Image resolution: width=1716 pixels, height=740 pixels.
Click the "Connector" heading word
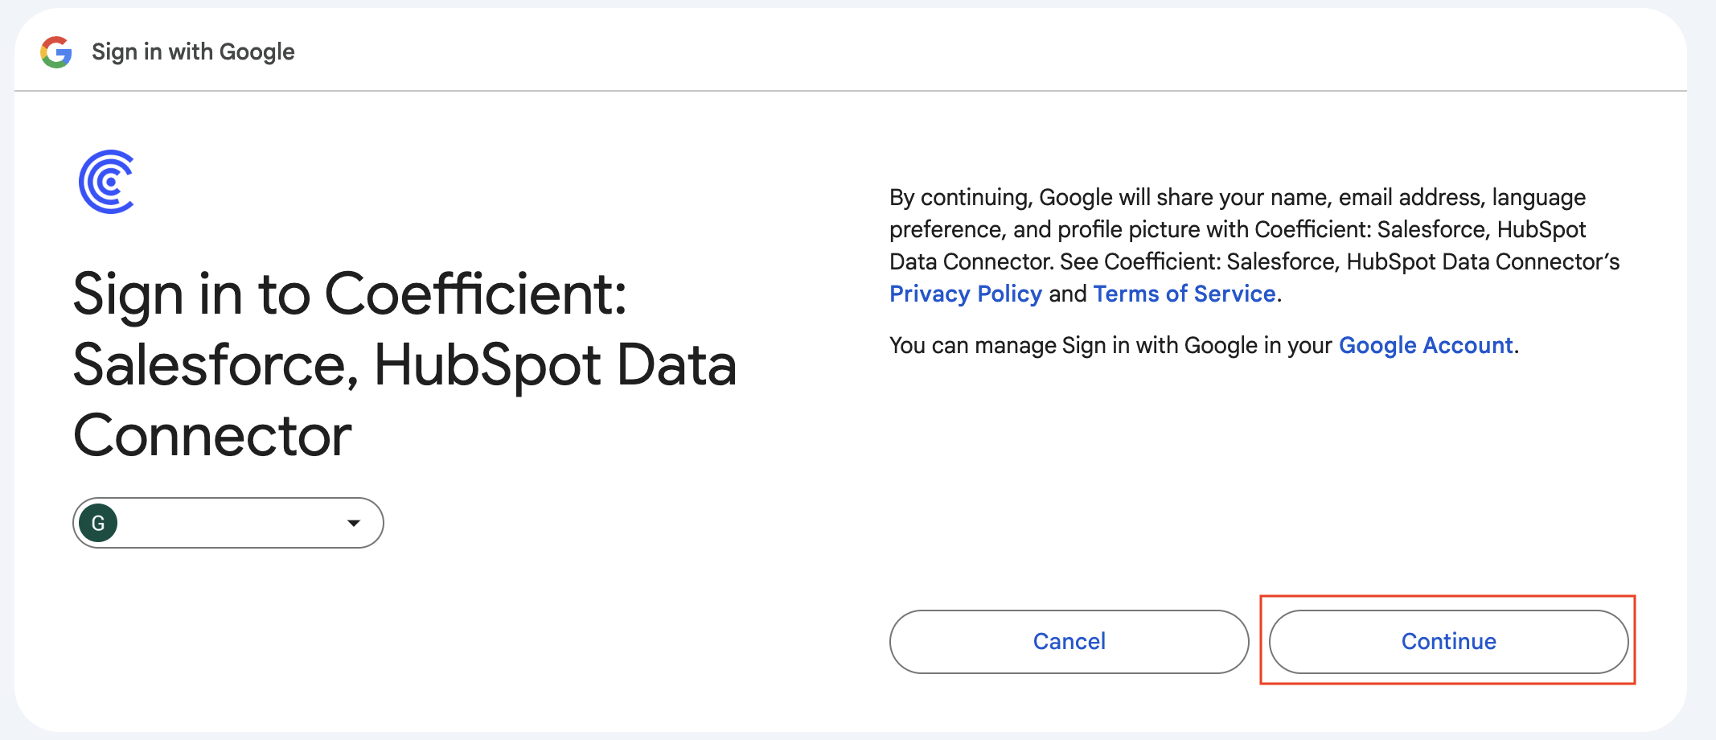[x=212, y=436]
